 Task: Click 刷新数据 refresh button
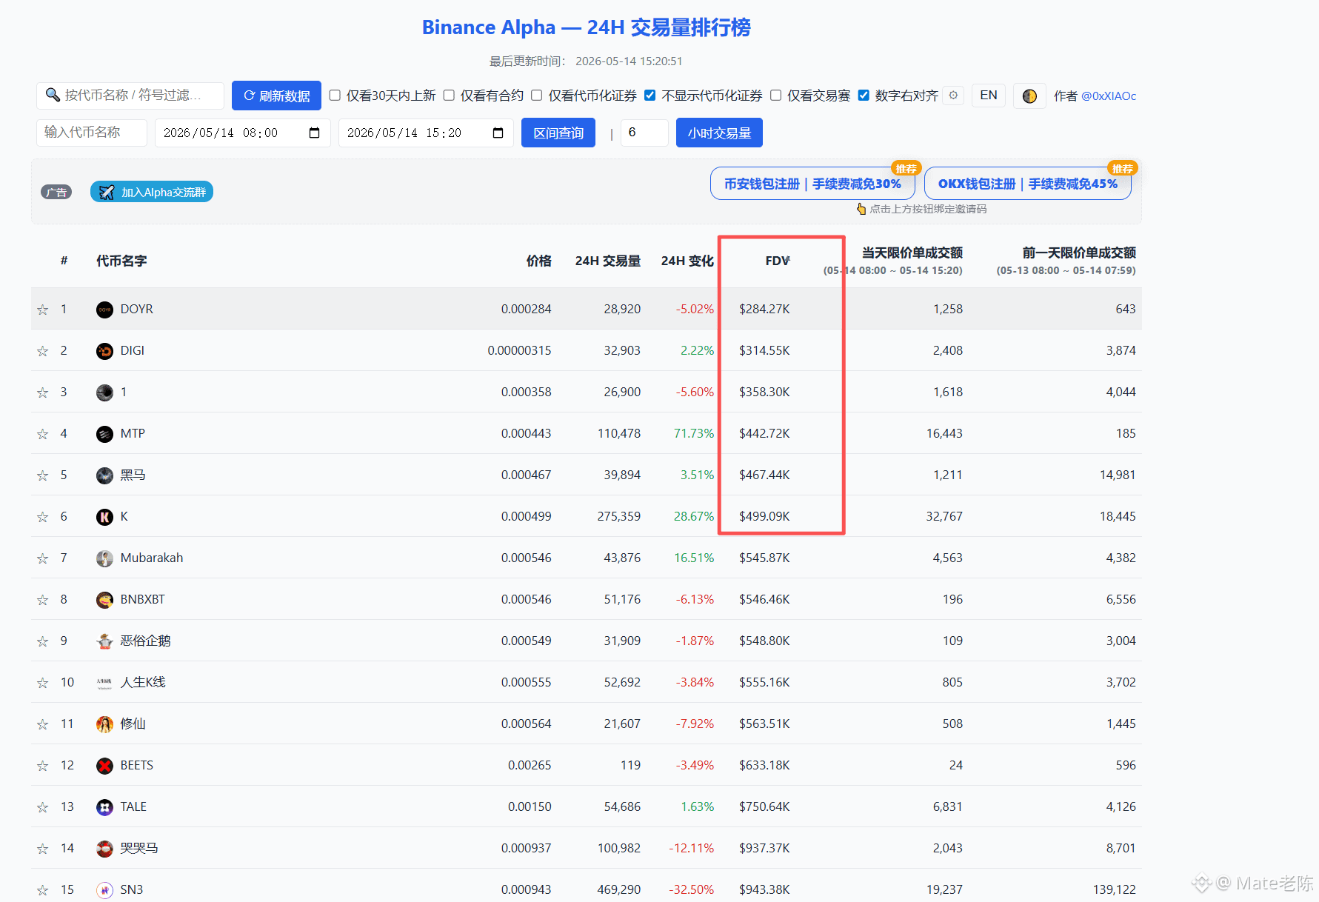[x=276, y=96]
